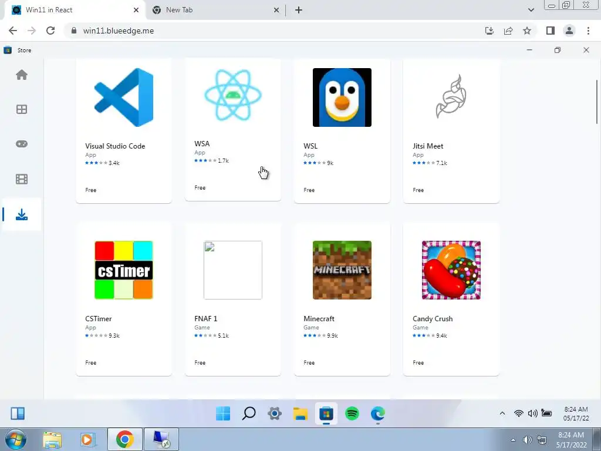Bookmark this page with star icon
This screenshot has width=601, height=451.
tap(527, 31)
